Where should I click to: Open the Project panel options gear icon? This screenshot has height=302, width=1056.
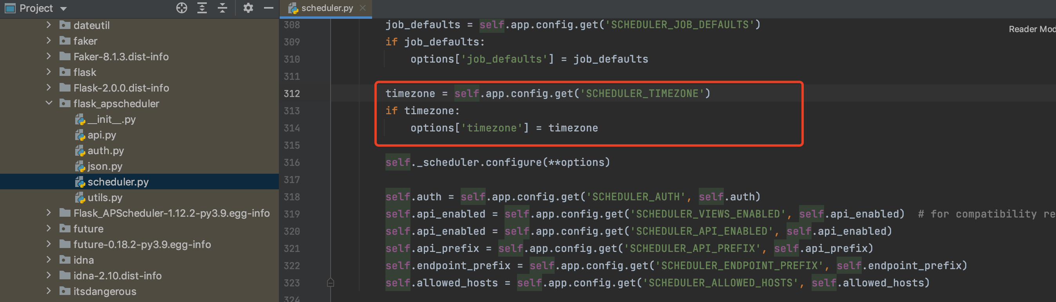(x=248, y=8)
